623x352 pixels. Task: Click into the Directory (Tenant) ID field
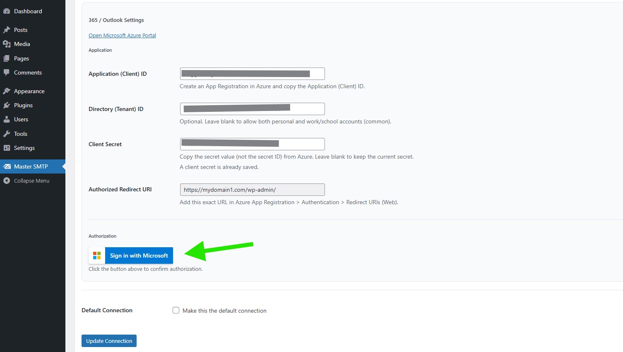point(252,109)
